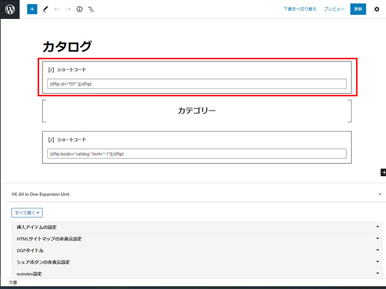
Task: Click the WordPress logo icon
Action: point(10,9)
